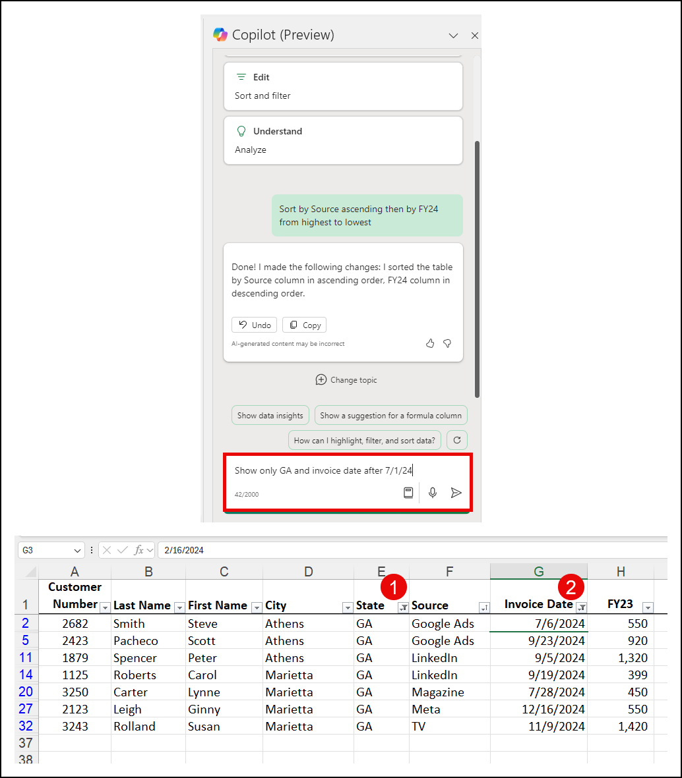Collapse the Copilot pane with the chevron

tap(453, 36)
